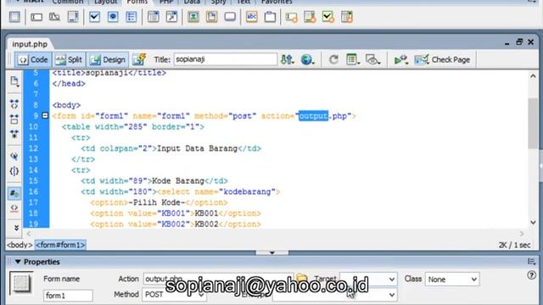543x305 pixels.
Task: Insert Spry Validation Select
Action: pyautogui.click(x=347, y=17)
